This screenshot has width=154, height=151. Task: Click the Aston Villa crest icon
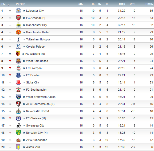tap(18, 147)
